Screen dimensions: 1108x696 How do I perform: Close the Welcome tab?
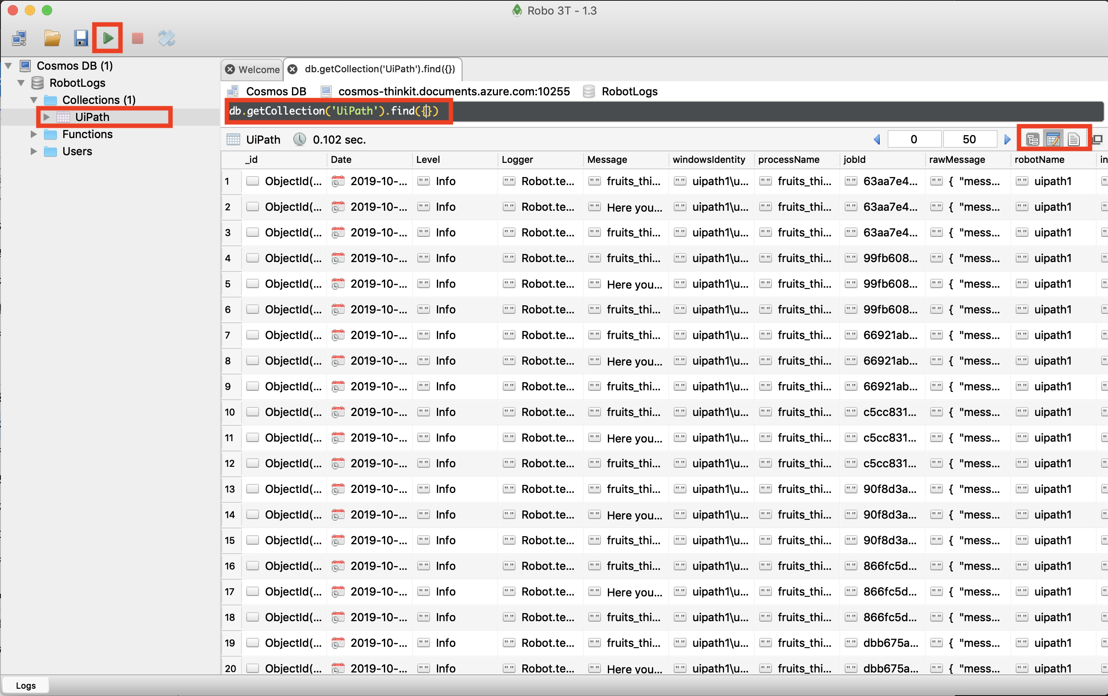[x=230, y=70]
